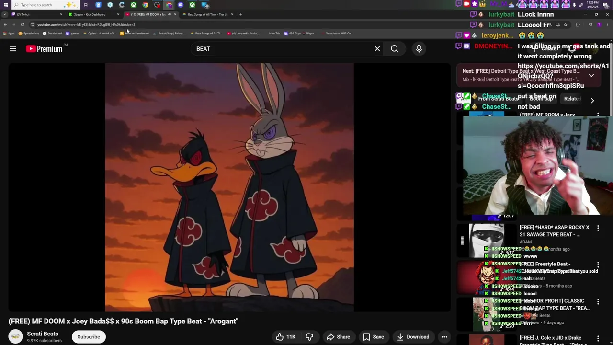Launch Discord from the taskbar
The image size is (613, 345).
(181, 5)
